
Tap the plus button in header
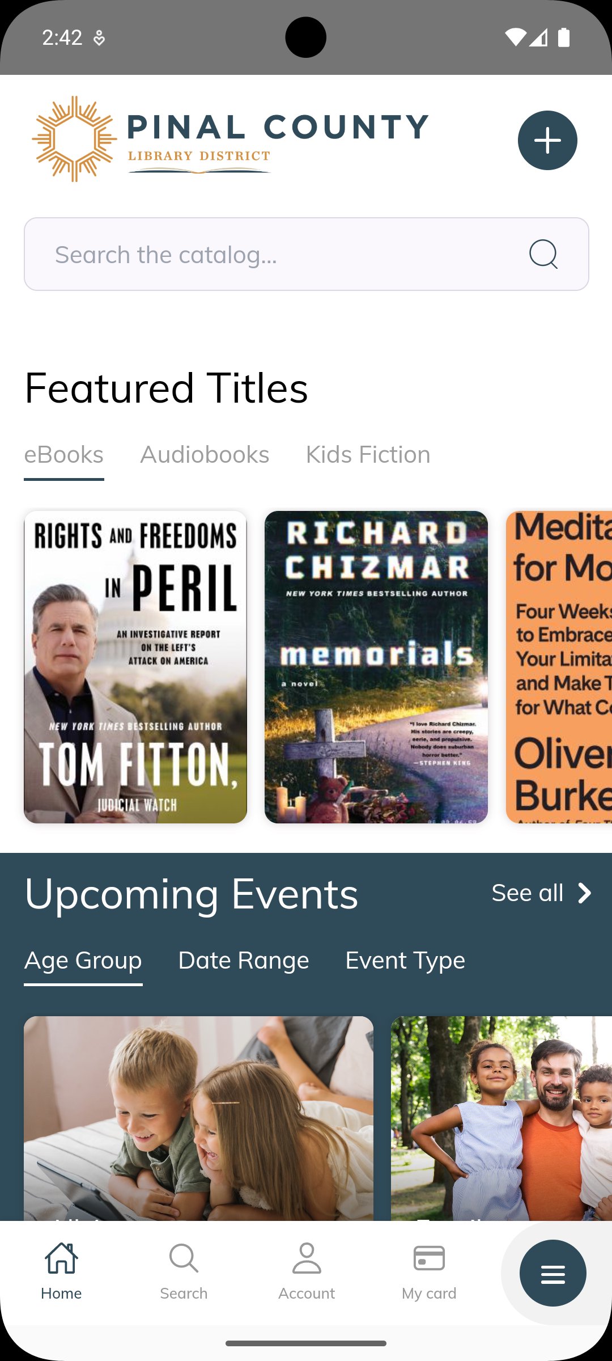(547, 140)
